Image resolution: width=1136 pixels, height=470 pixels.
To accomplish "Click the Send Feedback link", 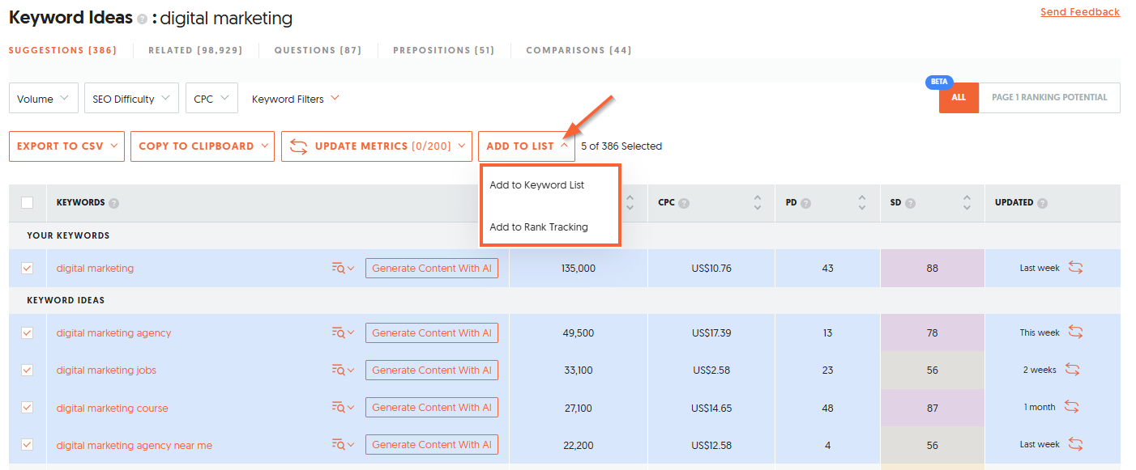I will click(1079, 12).
